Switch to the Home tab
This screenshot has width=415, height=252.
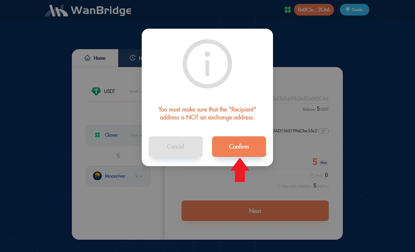pos(95,58)
